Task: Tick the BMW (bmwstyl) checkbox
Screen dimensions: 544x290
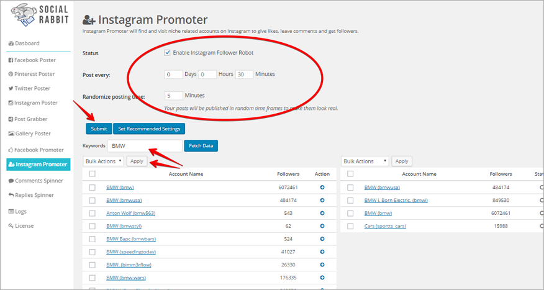Action: (93, 226)
